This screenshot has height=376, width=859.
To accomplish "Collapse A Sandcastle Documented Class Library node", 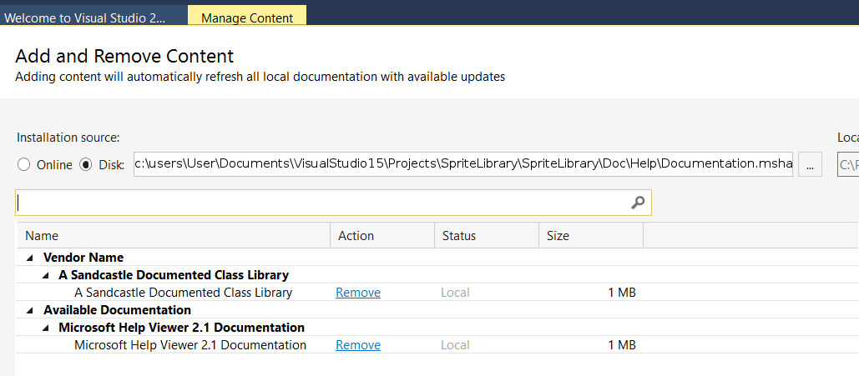I will click(x=46, y=275).
